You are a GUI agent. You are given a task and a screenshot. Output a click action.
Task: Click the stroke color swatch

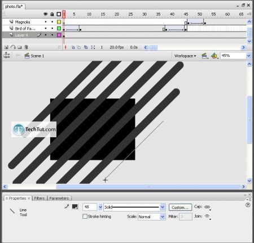[x=75, y=206]
